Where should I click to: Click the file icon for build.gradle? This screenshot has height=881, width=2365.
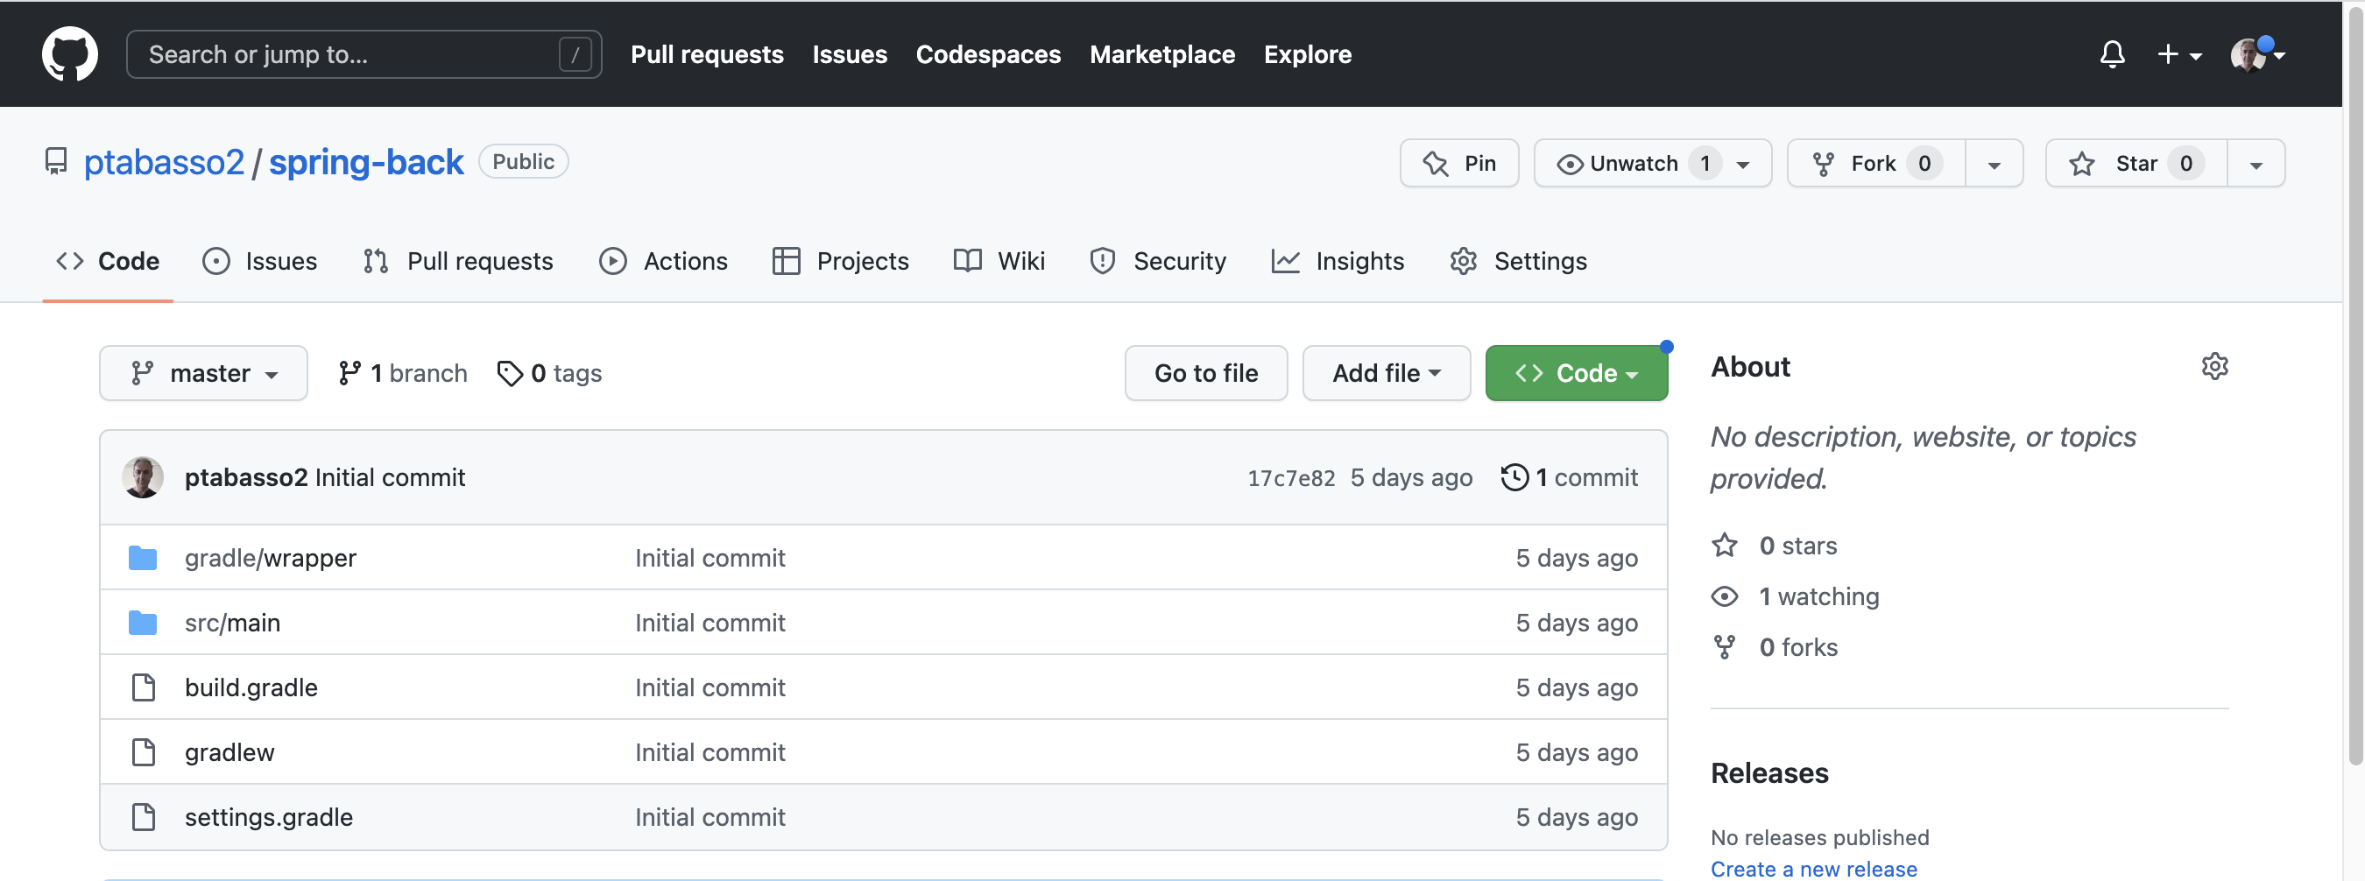pos(144,687)
